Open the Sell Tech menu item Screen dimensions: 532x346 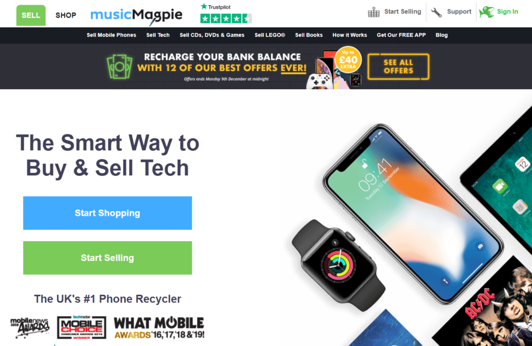tap(158, 35)
